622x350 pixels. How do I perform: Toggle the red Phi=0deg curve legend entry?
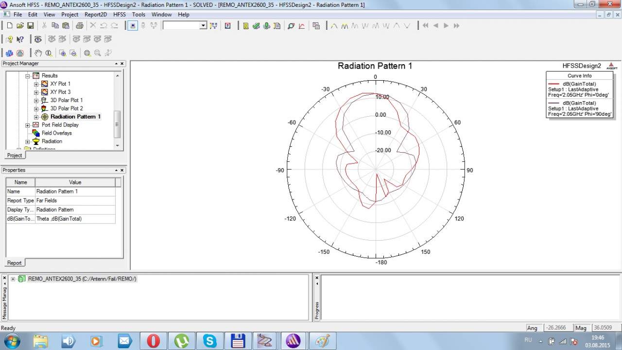(x=579, y=89)
